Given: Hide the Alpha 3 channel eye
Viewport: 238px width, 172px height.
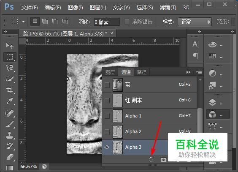Looking at the screenshot, I should coord(107,147).
